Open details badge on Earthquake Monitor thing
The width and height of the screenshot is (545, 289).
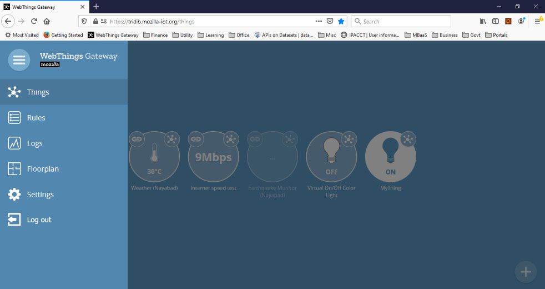pos(290,139)
